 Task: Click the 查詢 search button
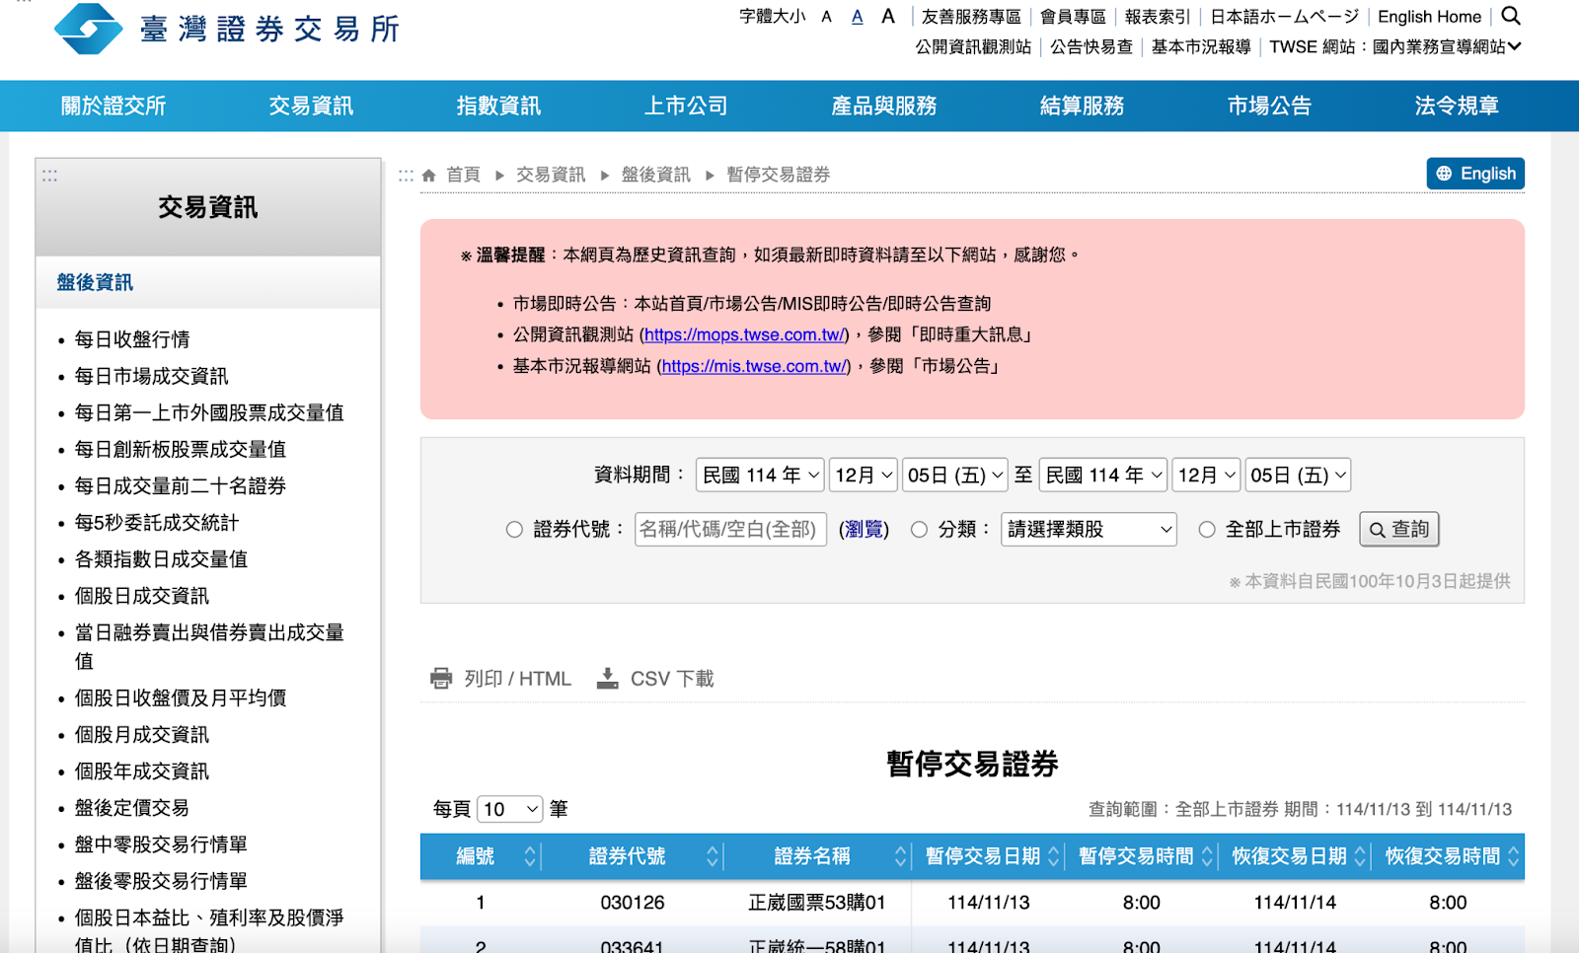[x=1398, y=529]
